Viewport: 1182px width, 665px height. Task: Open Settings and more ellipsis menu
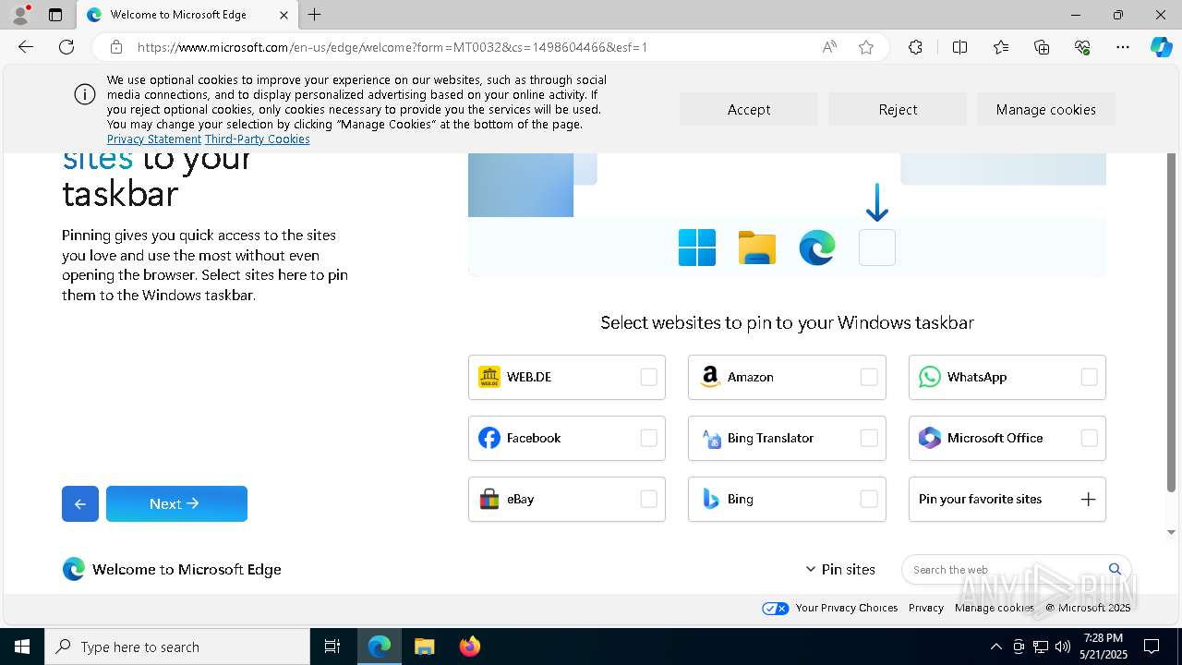click(1123, 47)
